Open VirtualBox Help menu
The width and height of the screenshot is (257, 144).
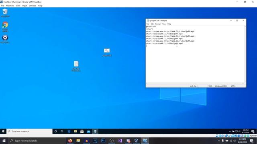click(x=40, y=6)
